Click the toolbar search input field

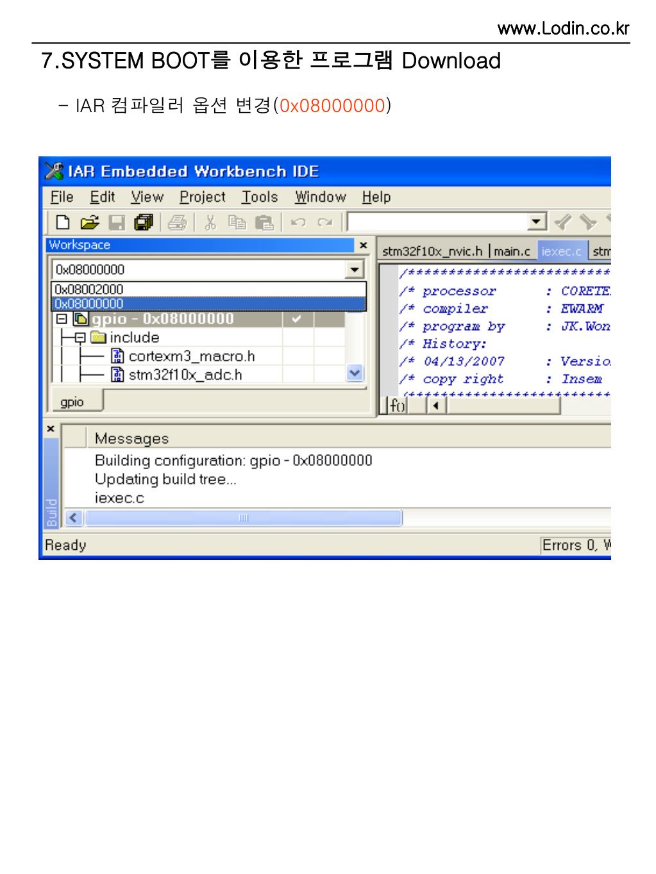[437, 222]
